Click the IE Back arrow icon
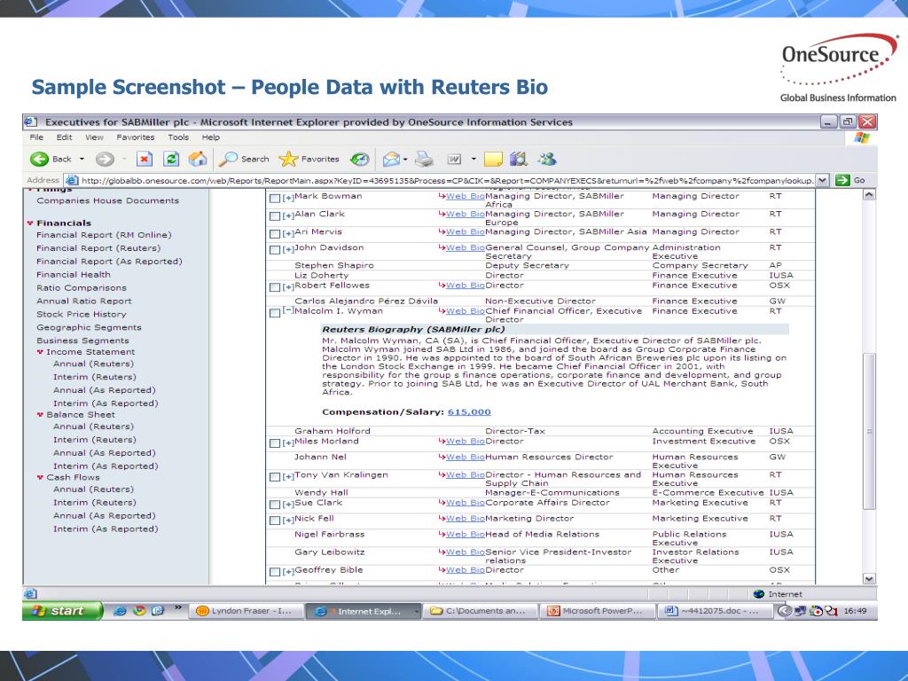Viewport: 908px width, 681px height. [x=39, y=160]
